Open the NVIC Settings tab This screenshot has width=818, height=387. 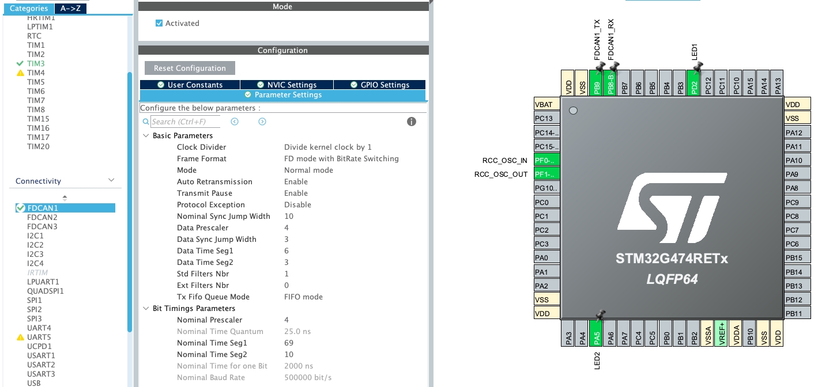(x=287, y=85)
